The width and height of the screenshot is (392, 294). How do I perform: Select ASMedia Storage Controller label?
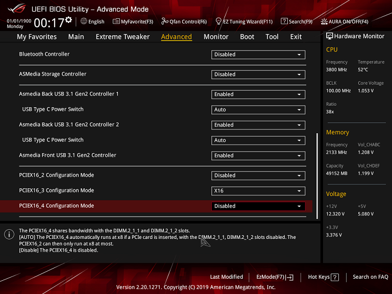coord(53,74)
